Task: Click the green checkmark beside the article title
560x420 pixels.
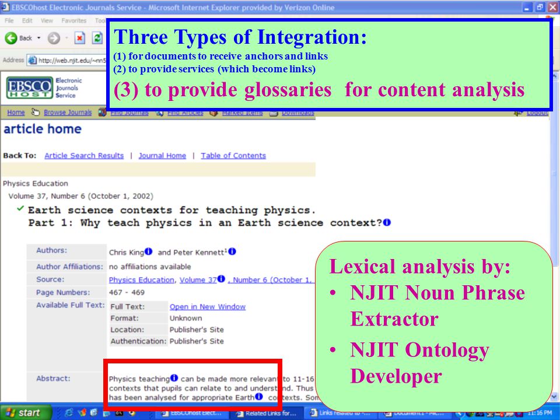Action: coord(20,208)
